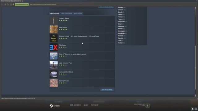Open Lady Wheel of Pain thumbnail
This screenshot has height=111, width=198.
point(54,65)
